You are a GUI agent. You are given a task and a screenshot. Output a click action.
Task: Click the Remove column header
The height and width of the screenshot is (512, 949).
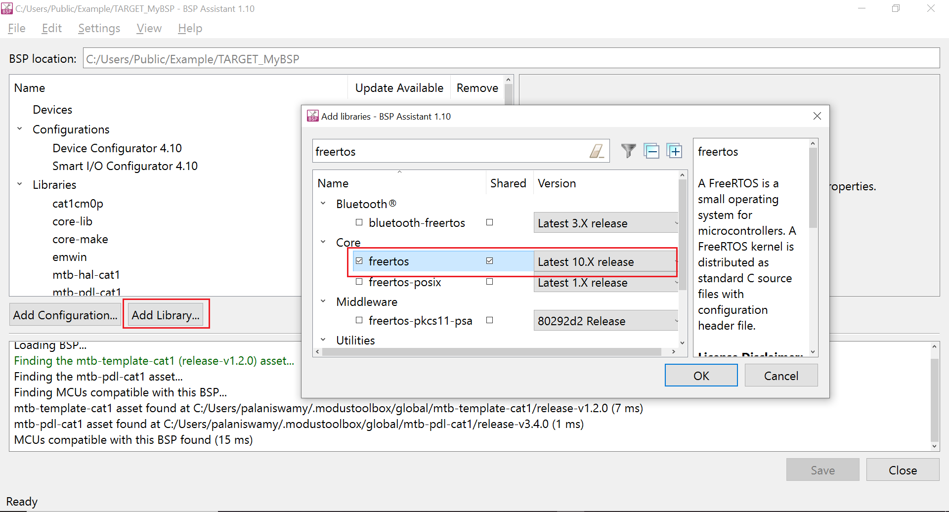pos(477,87)
